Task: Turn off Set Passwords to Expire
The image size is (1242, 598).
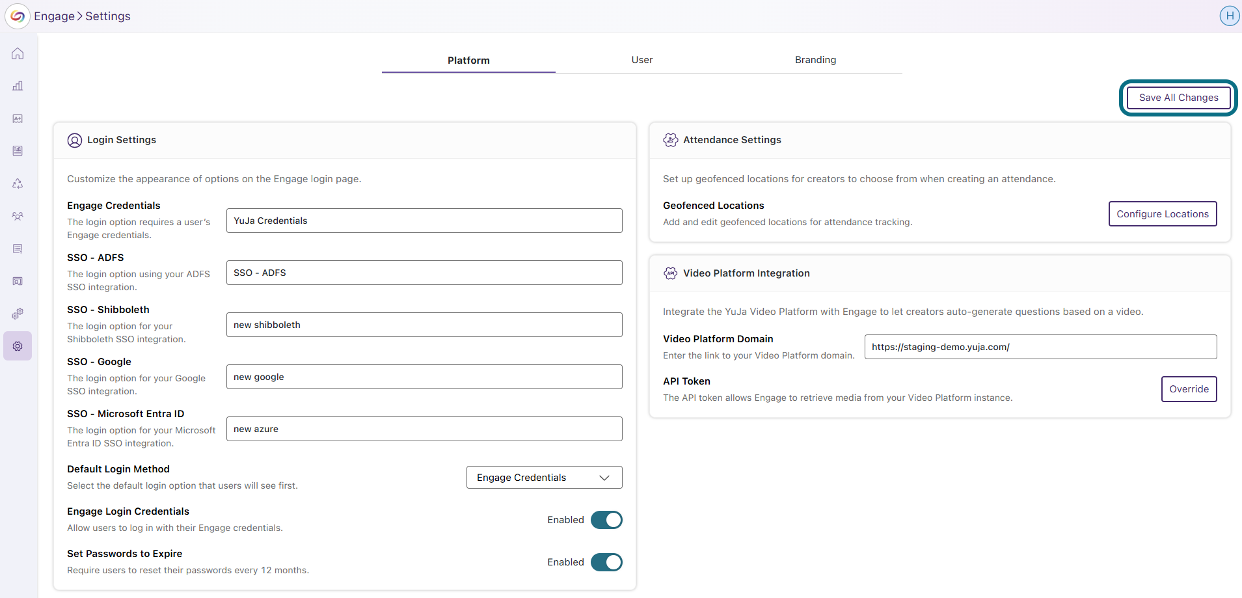Action: coord(606,562)
